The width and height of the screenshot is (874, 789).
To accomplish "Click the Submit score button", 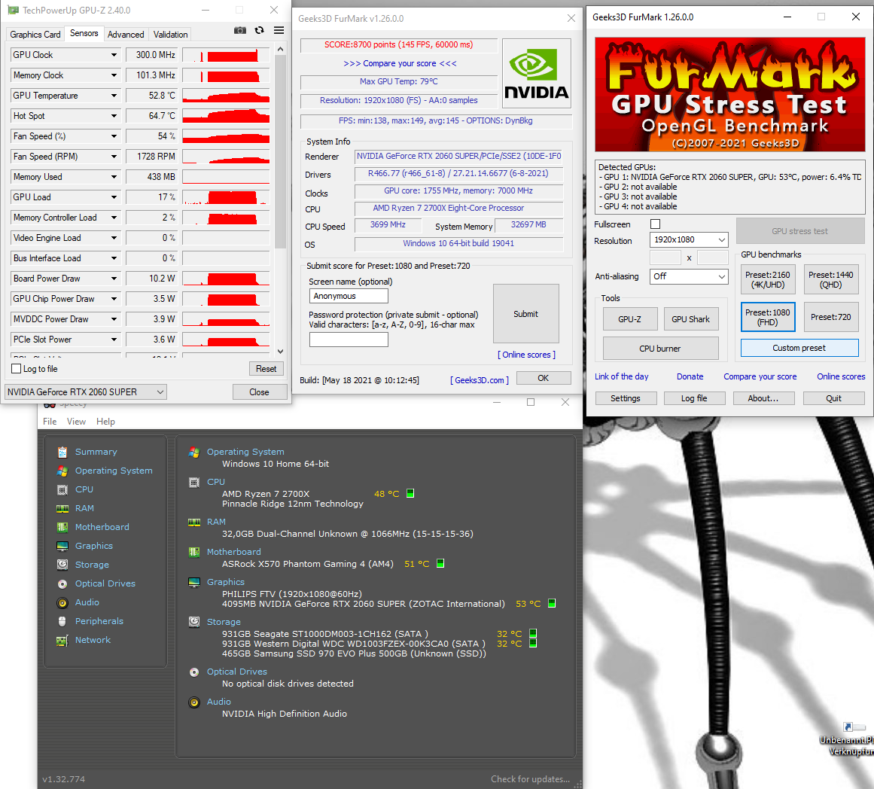I will pos(525,314).
